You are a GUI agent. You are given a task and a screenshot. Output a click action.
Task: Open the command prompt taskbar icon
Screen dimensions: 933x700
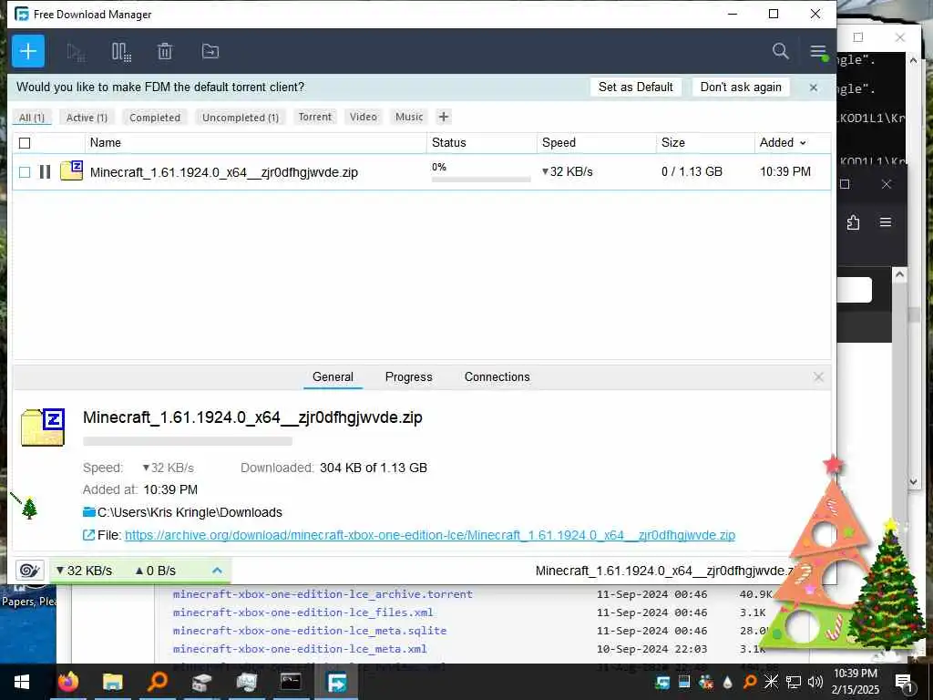tap(291, 682)
